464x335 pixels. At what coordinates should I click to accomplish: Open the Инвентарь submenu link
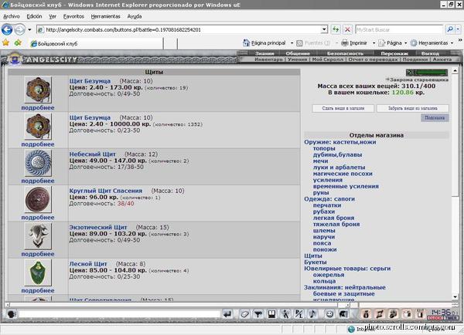coord(268,59)
